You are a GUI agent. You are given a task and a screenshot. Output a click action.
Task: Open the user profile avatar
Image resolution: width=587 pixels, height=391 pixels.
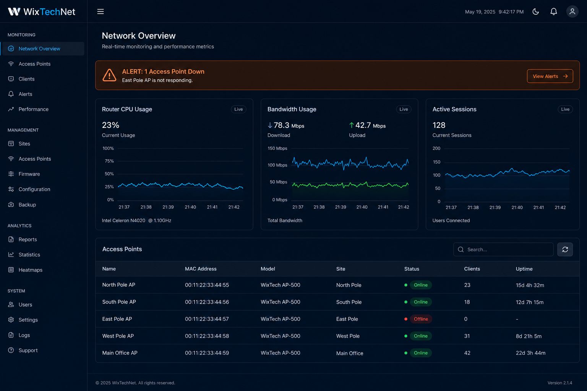(x=572, y=11)
